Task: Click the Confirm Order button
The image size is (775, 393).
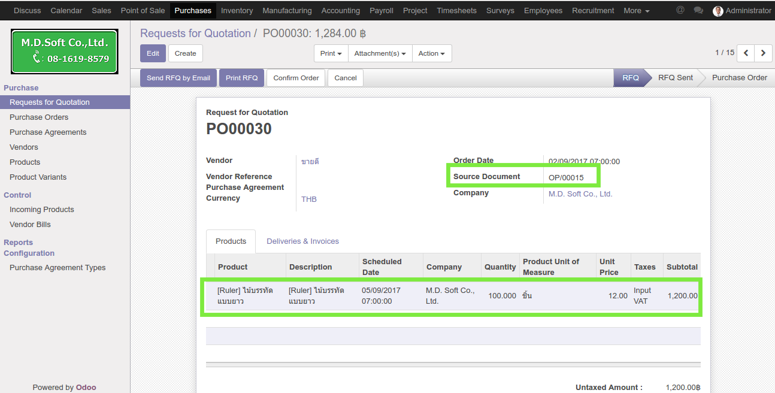Action: (x=296, y=78)
